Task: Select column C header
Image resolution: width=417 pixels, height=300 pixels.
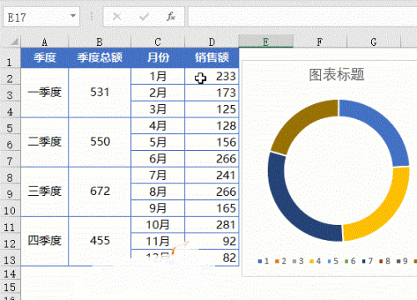Action: 158,42
